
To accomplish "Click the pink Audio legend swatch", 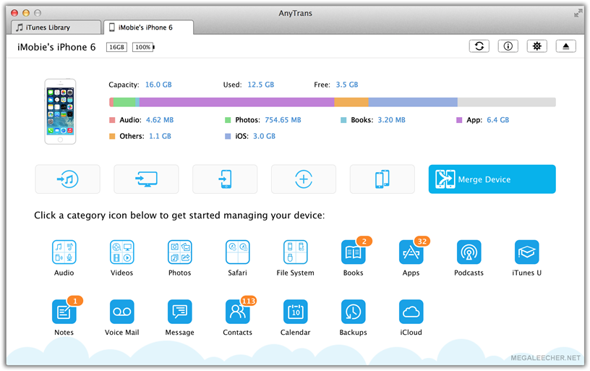I will point(112,120).
